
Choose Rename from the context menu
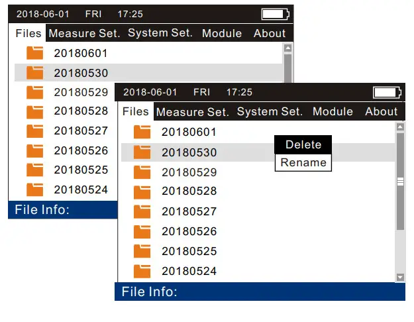coord(303,162)
